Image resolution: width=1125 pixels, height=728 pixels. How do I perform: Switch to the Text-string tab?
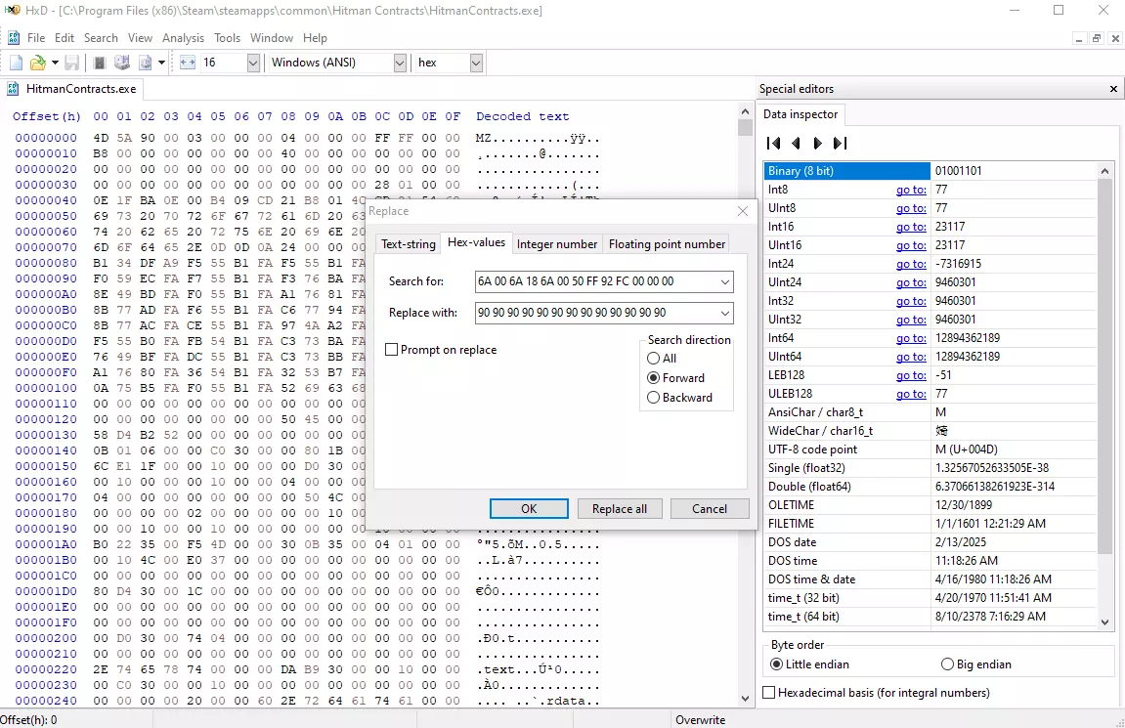409,244
